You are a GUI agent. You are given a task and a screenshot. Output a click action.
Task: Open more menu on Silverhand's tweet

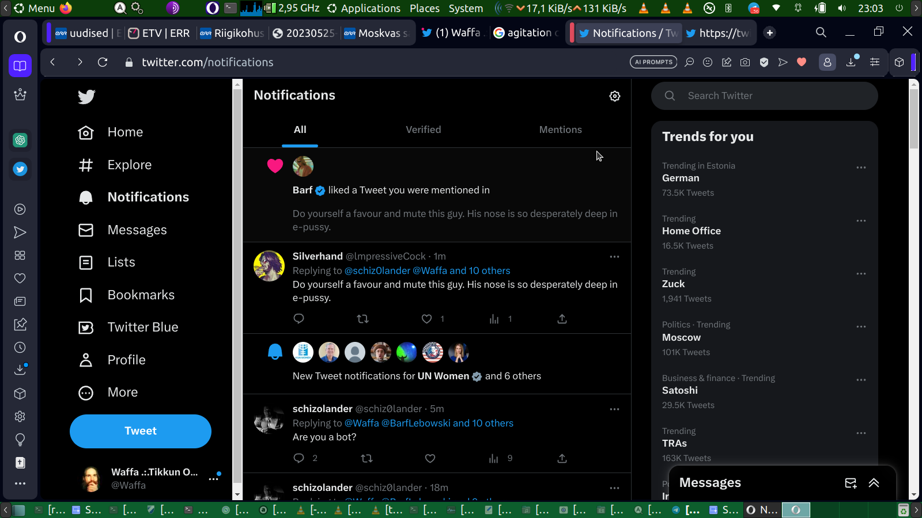click(x=614, y=257)
